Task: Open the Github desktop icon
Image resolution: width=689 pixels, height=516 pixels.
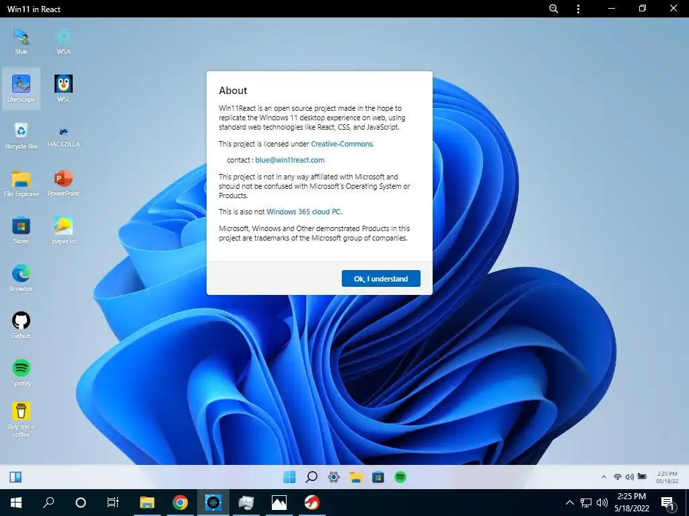Action: click(21, 325)
